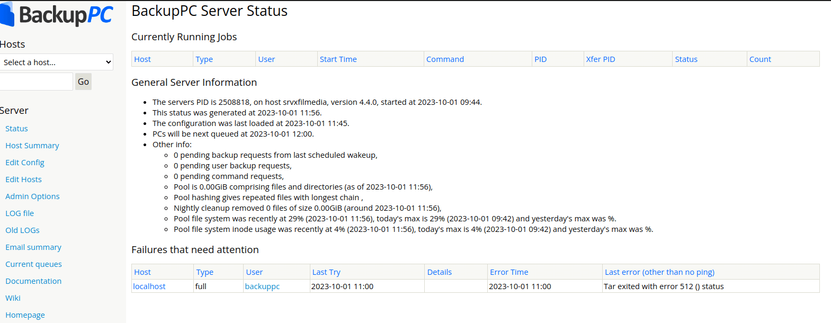Open Admin Options link
Viewport: 831px width, 323px height.
pyautogui.click(x=32, y=196)
